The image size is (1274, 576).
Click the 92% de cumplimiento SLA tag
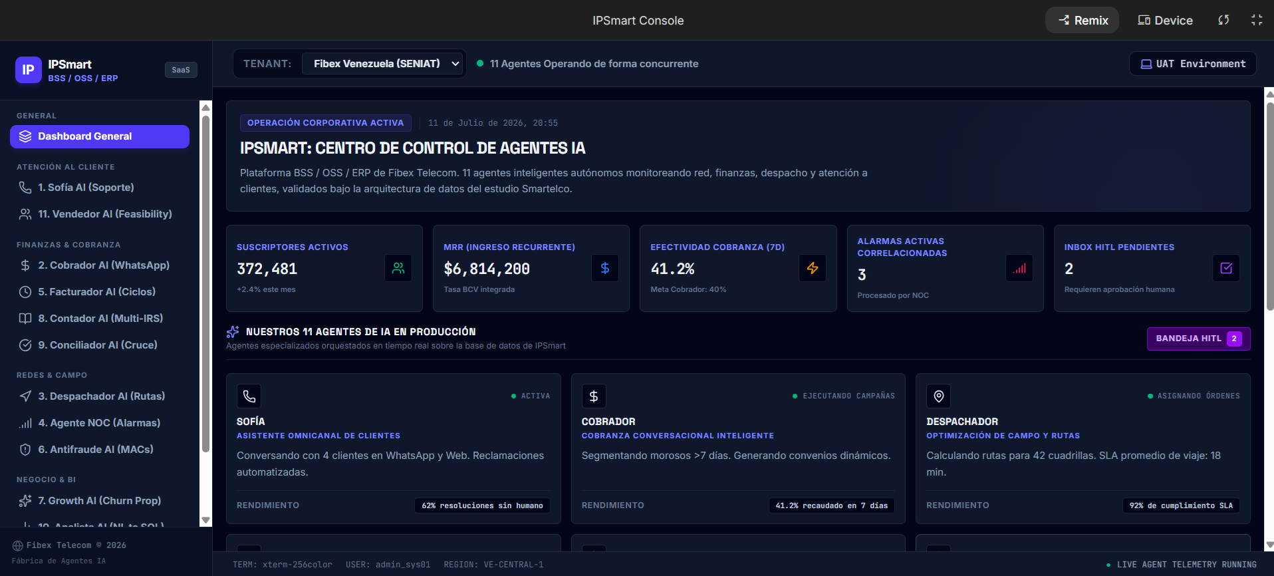pyautogui.click(x=1181, y=505)
